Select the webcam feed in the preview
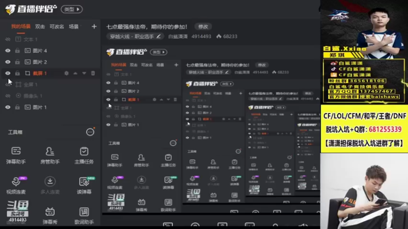The height and width of the screenshot is (229, 408). click(x=364, y=191)
